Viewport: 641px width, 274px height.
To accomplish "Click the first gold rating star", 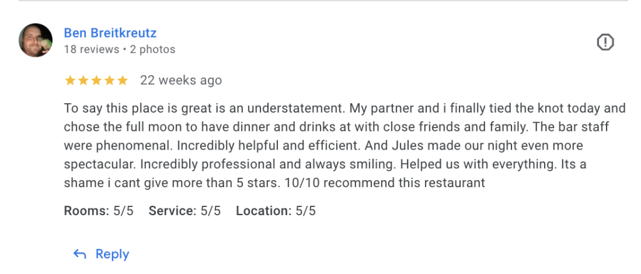I will pos(70,81).
